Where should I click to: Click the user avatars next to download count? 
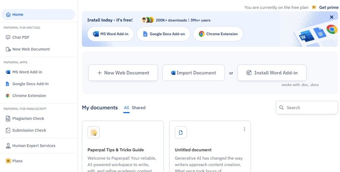[x=147, y=20]
